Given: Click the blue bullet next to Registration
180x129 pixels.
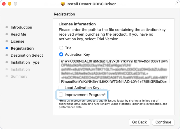Looking at the screenshot, I should (x=7, y=48).
